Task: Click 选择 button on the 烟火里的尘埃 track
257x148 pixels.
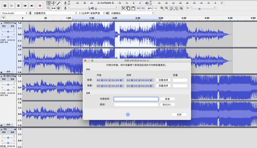Action: point(8,125)
